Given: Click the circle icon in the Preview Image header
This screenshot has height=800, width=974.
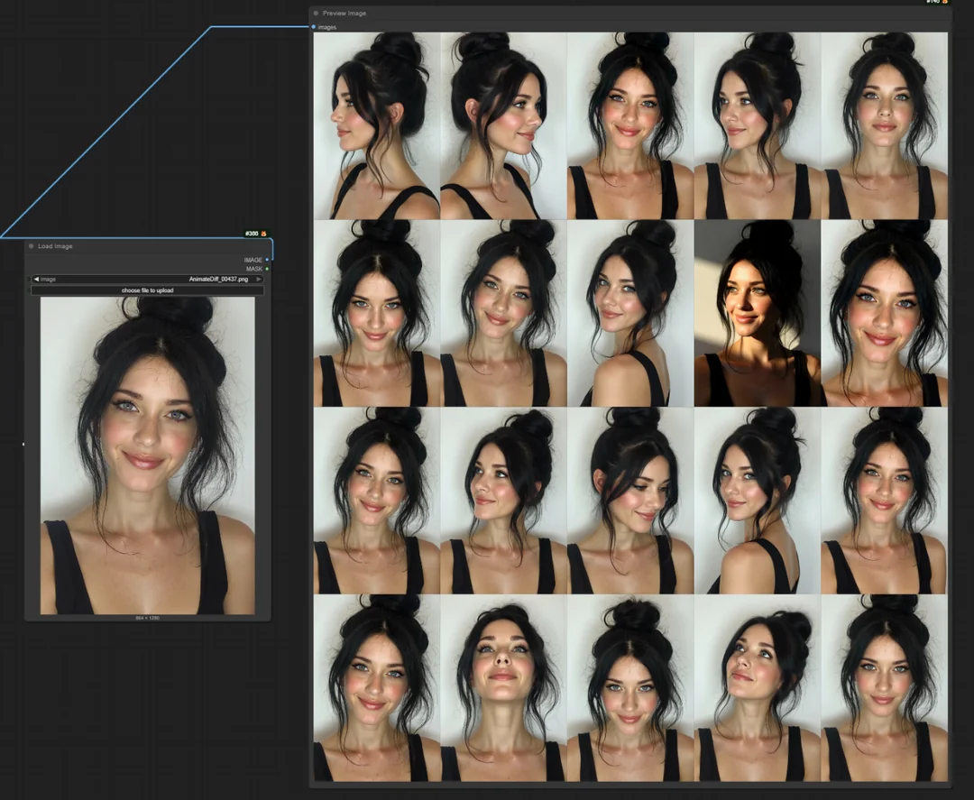Looking at the screenshot, I should tap(316, 13).
